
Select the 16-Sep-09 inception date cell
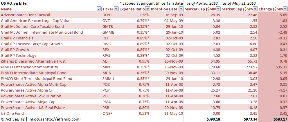pyautogui.click(x=167, y=15)
